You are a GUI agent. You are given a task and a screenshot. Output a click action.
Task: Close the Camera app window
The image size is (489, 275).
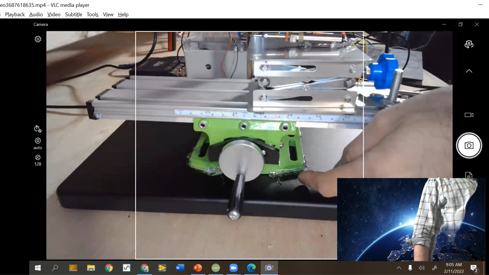[x=477, y=24]
